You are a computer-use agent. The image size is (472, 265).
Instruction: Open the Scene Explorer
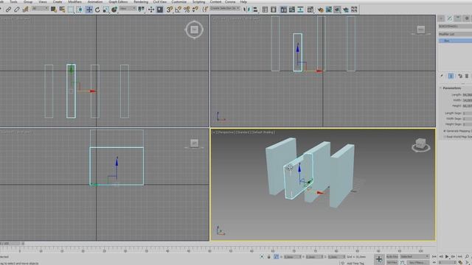265,10
